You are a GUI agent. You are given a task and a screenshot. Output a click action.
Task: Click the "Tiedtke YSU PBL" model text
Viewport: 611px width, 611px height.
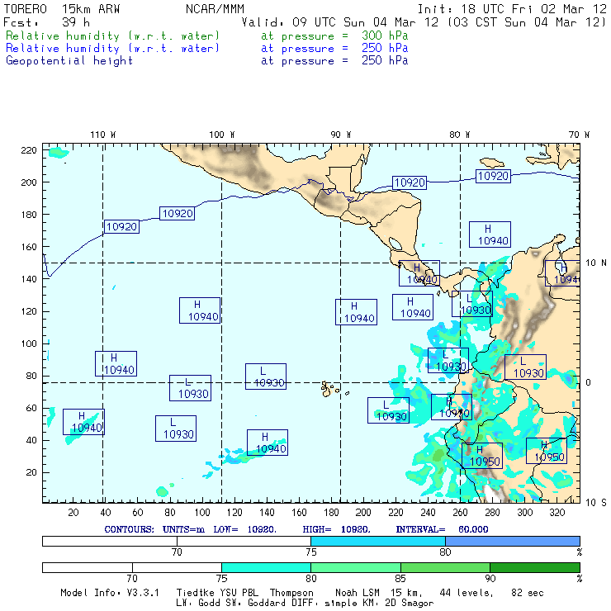[x=218, y=593]
